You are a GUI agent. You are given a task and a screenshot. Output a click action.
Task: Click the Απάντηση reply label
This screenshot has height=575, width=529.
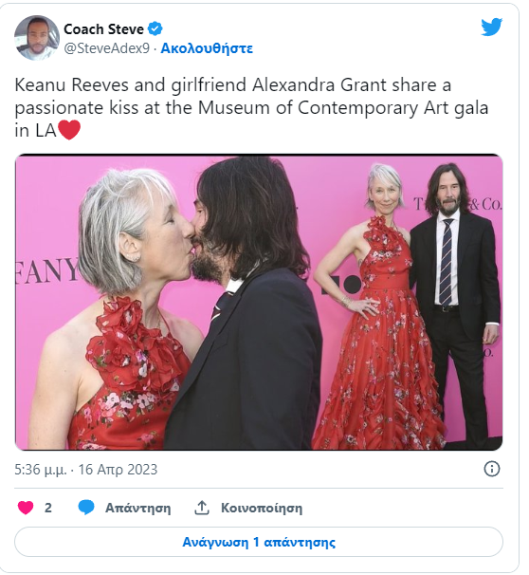(137, 508)
